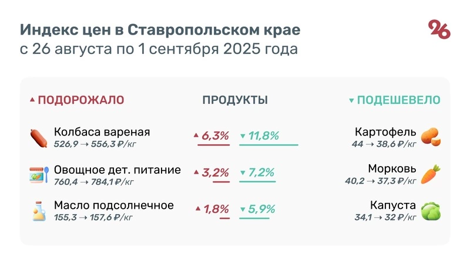Click the boiled sausage icon
Viewport: 470px width, 264px height.
click(x=39, y=137)
